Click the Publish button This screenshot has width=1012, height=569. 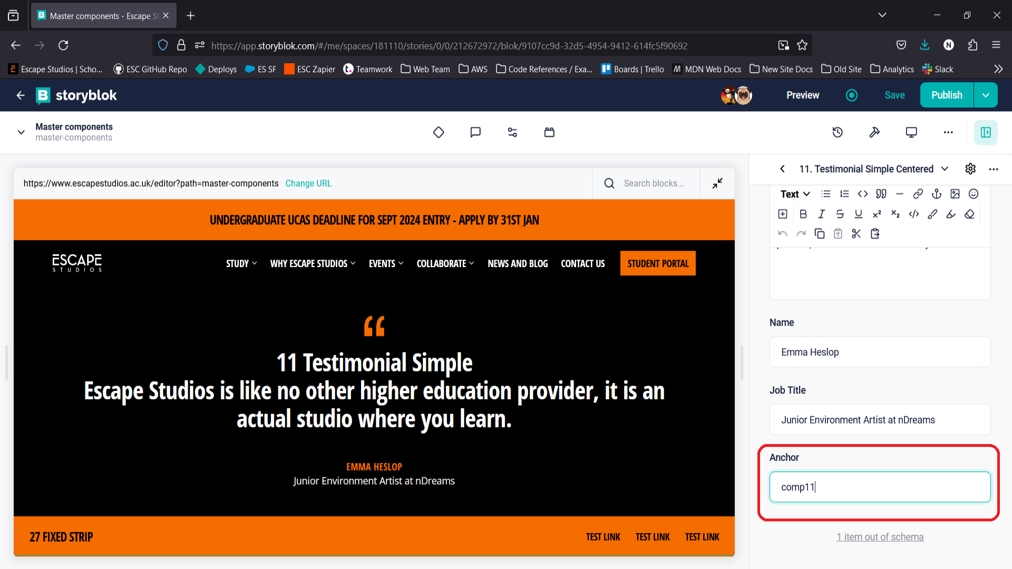click(x=947, y=95)
